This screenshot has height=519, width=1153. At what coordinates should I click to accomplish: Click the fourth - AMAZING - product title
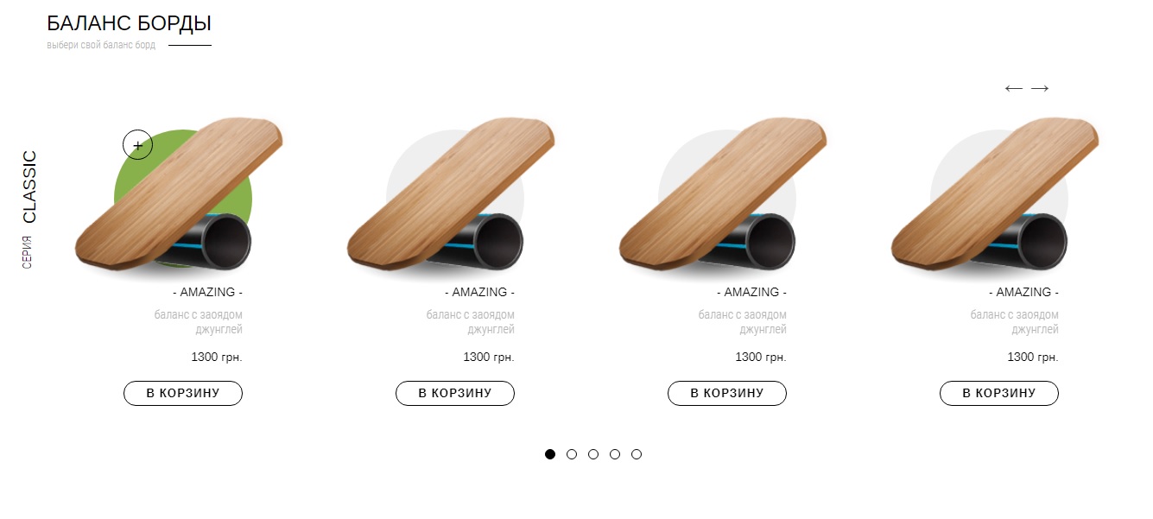click(1023, 292)
